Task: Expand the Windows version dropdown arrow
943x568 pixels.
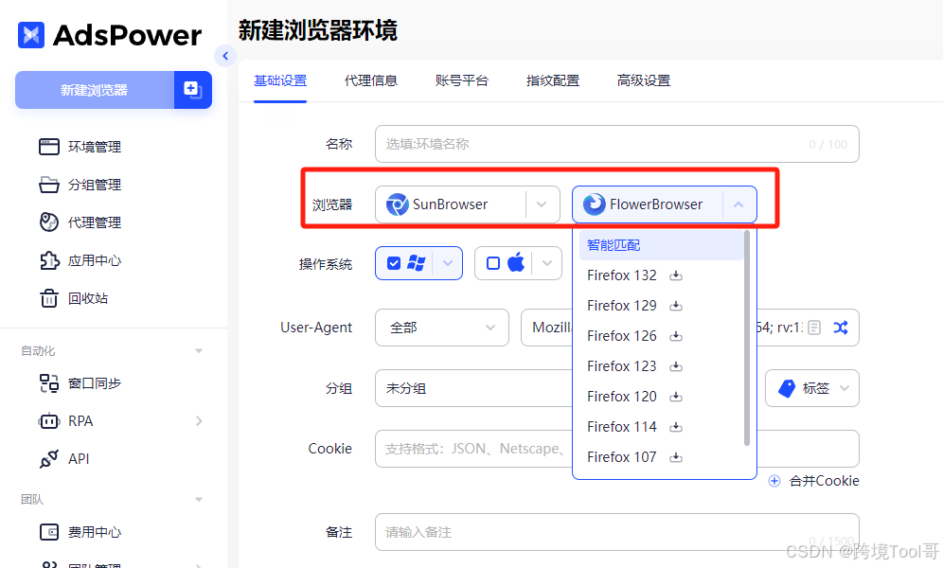Action: click(448, 263)
